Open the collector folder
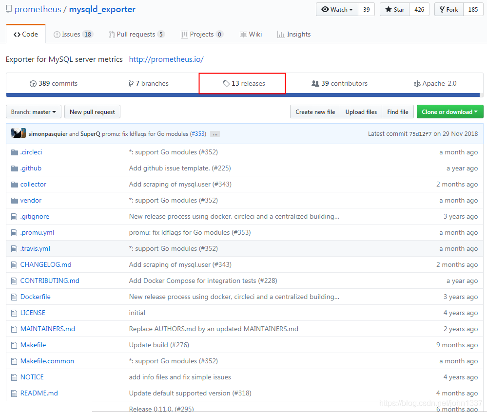Viewport: 487px width, 412px height. click(33, 184)
